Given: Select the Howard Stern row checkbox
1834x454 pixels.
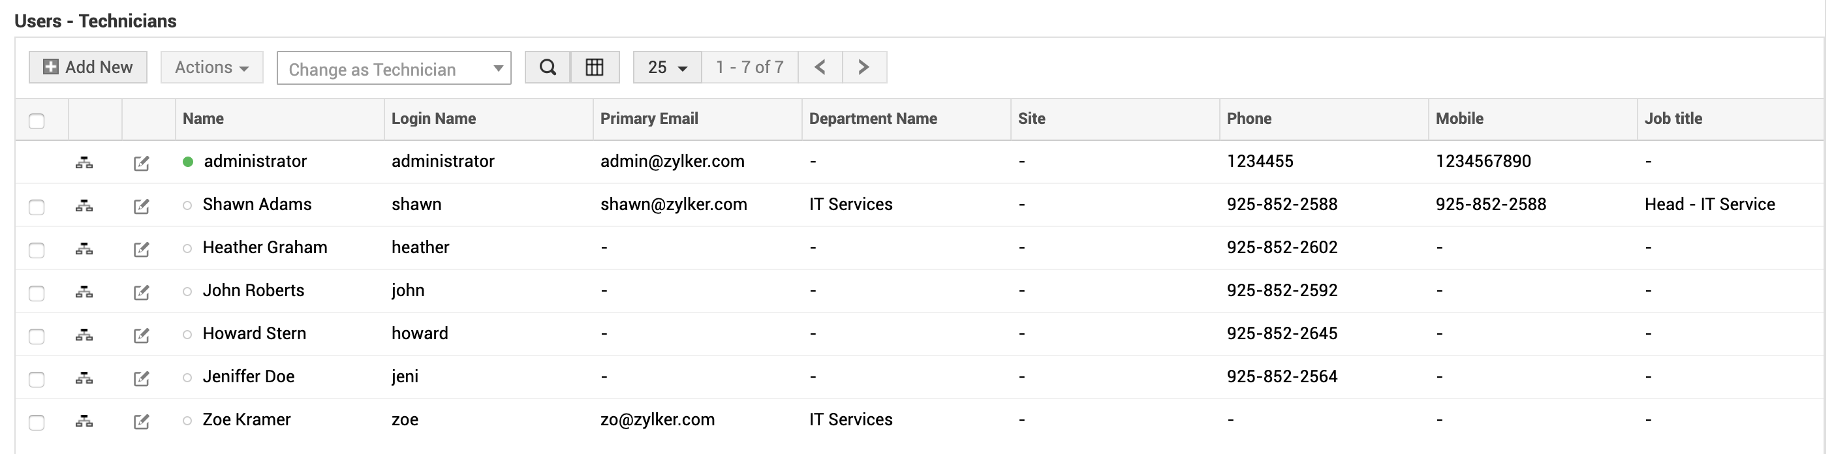Looking at the screenshot, I should (37, 336).
